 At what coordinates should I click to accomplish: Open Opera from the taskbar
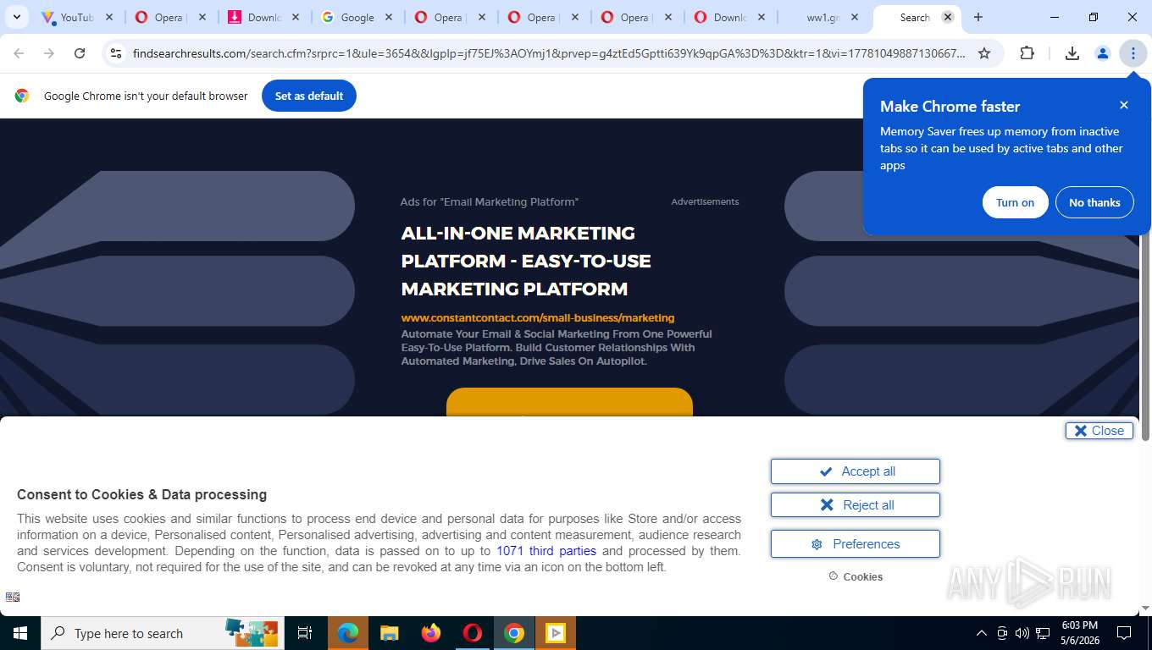[x=473, y=633]
